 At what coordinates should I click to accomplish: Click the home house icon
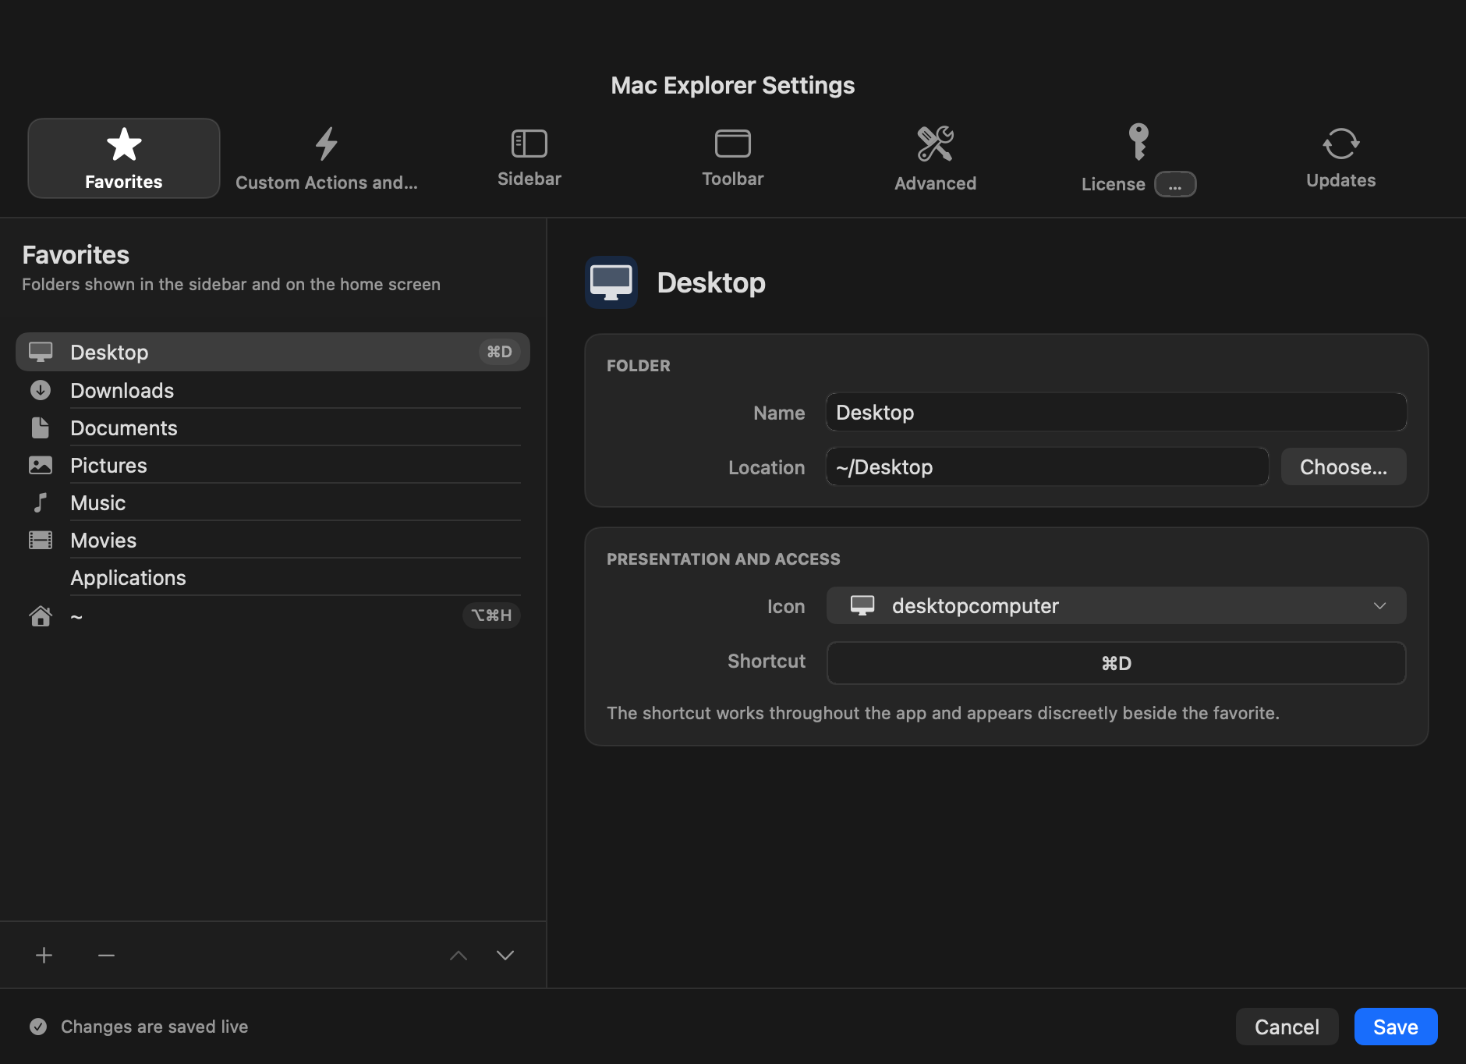41,616
